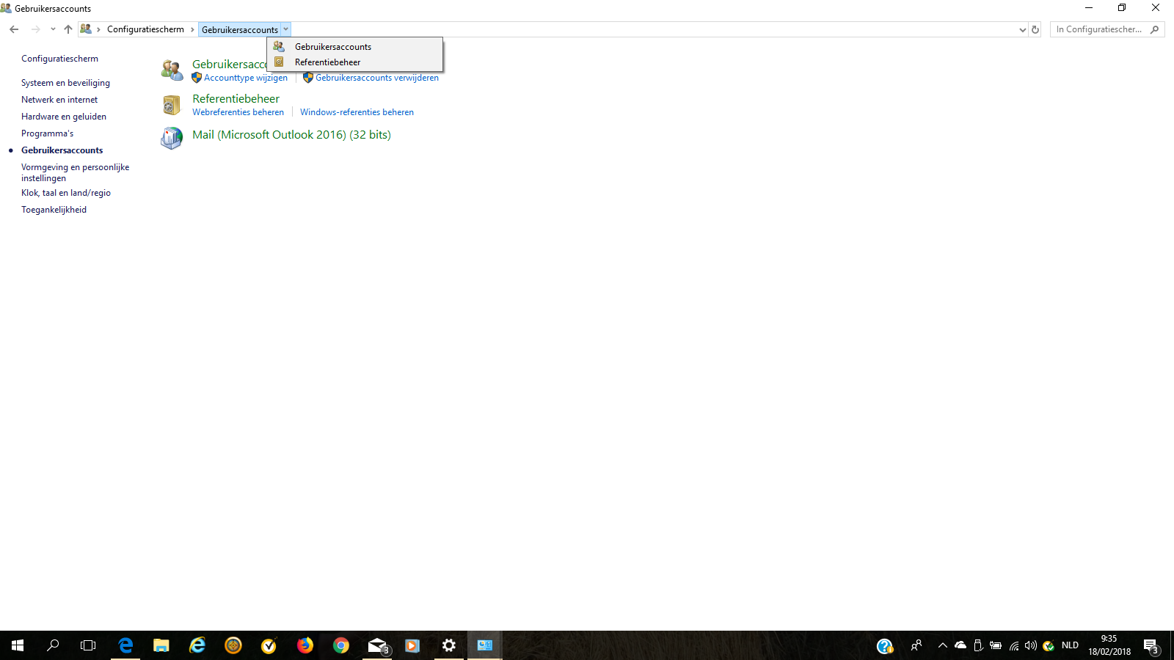Choose Gebruikersaccounts from the breadcrumb dropdown menu
1174x660 pixels.
pyautogui.click(x=355, y=46)
